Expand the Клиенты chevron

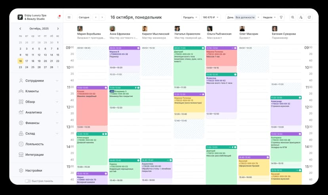click(57, 91)
